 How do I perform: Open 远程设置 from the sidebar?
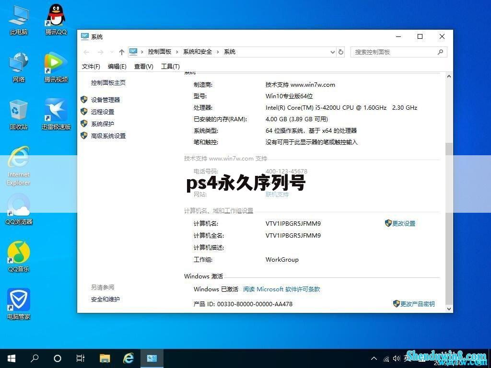tap(103, 112)
